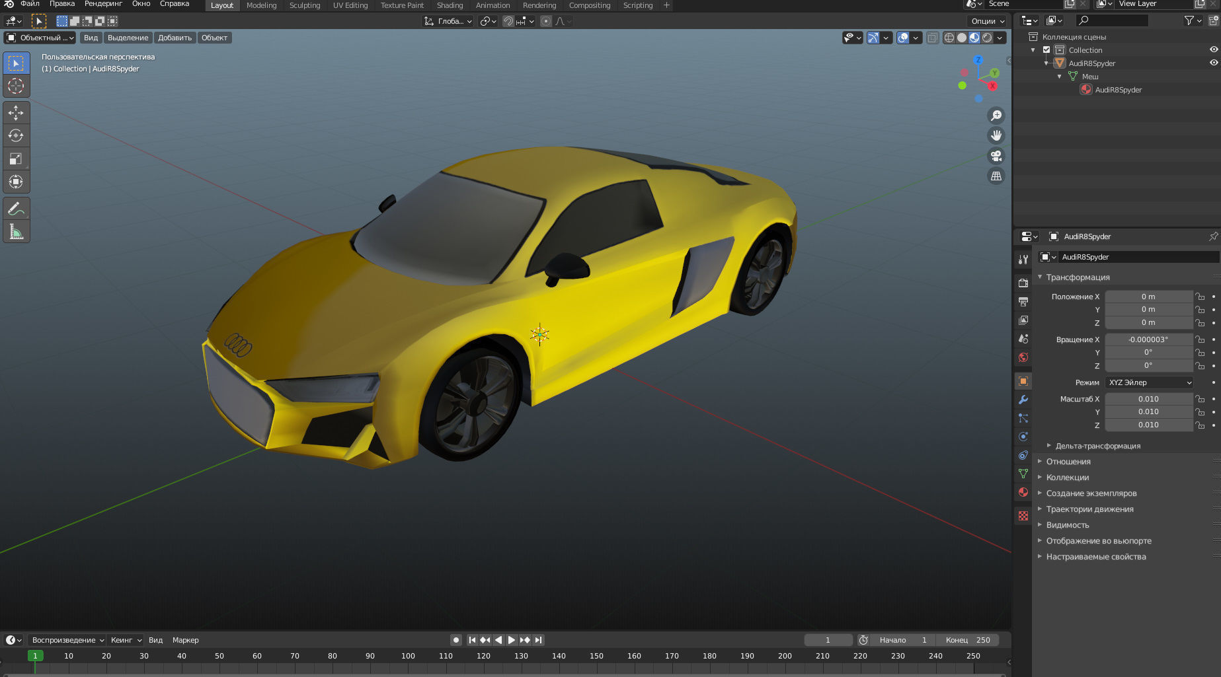
Task: Open the Object Constraints tab
Action: pos(1023,455)
